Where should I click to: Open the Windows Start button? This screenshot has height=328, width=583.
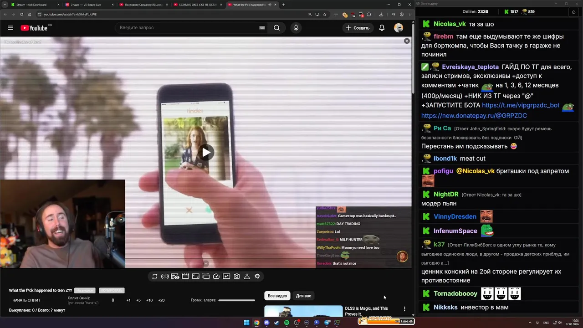(x=246, y=323)
